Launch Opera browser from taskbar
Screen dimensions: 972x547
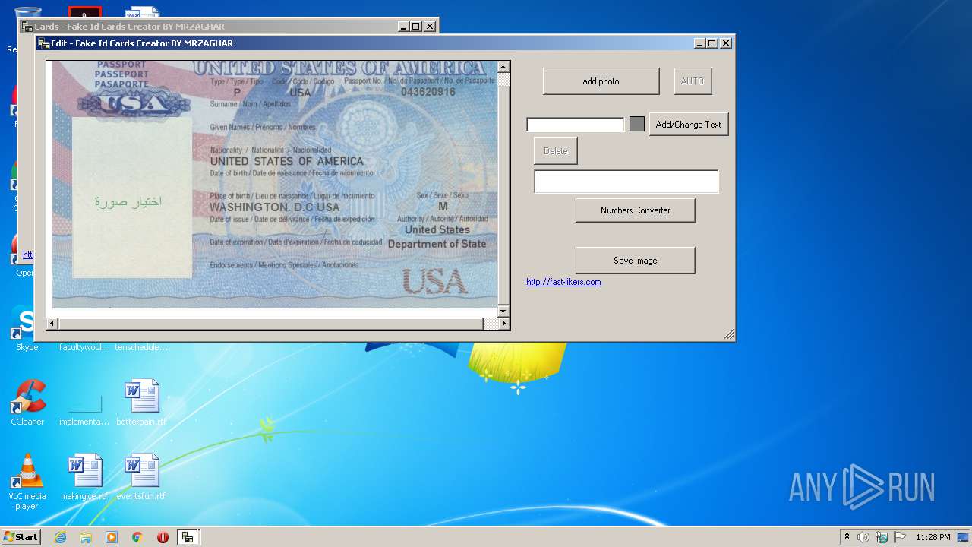(x=163, y=537)
